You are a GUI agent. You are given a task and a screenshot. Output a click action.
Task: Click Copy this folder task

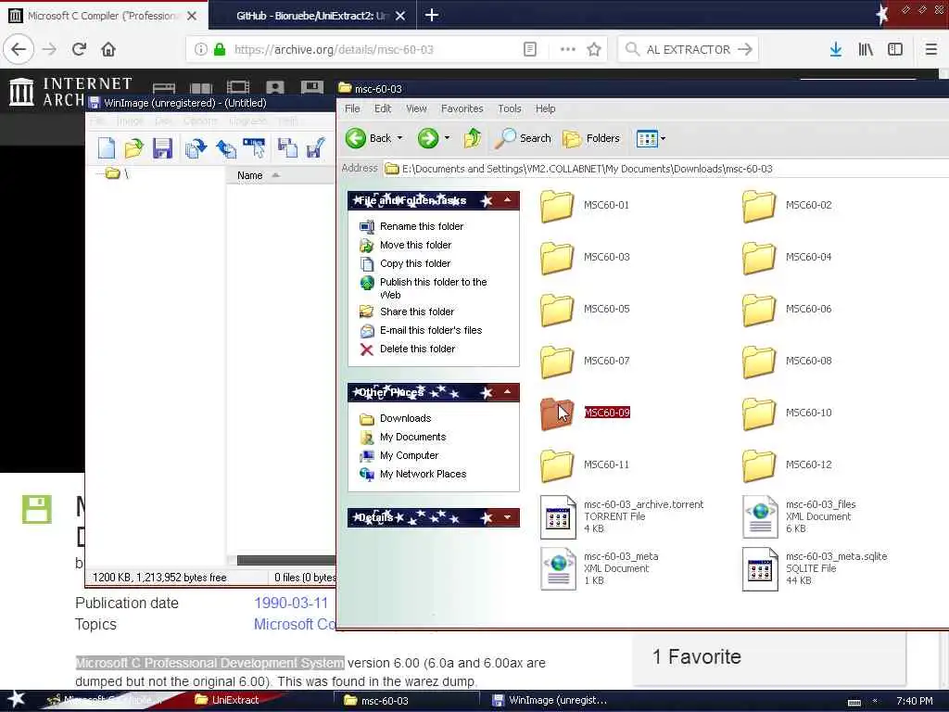click(x=405, y=263)
